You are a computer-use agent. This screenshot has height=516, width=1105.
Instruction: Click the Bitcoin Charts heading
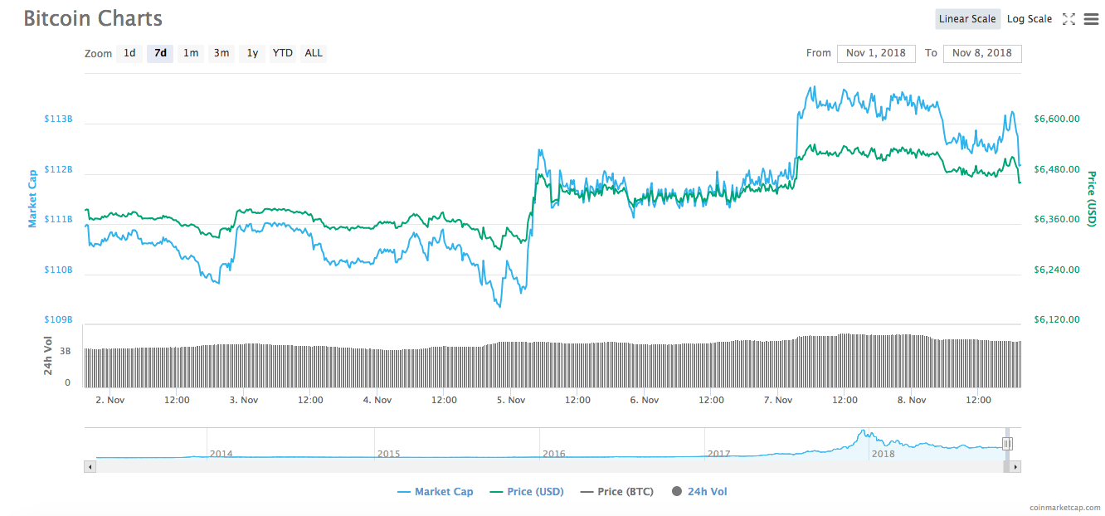pos(93,18)
